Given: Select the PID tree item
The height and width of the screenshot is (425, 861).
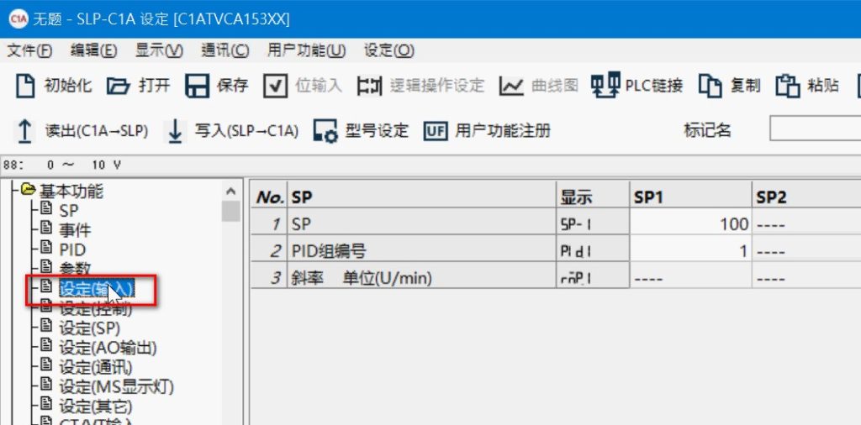Looking at the screenshot, I should pos(72,249).
